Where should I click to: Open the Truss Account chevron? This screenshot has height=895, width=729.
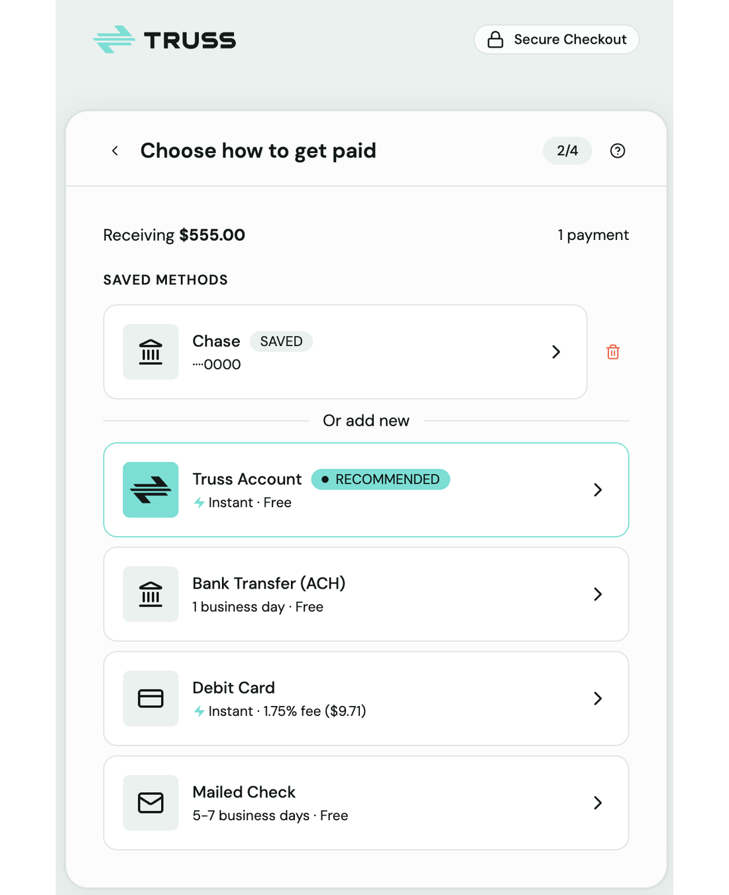click(598, 490)
